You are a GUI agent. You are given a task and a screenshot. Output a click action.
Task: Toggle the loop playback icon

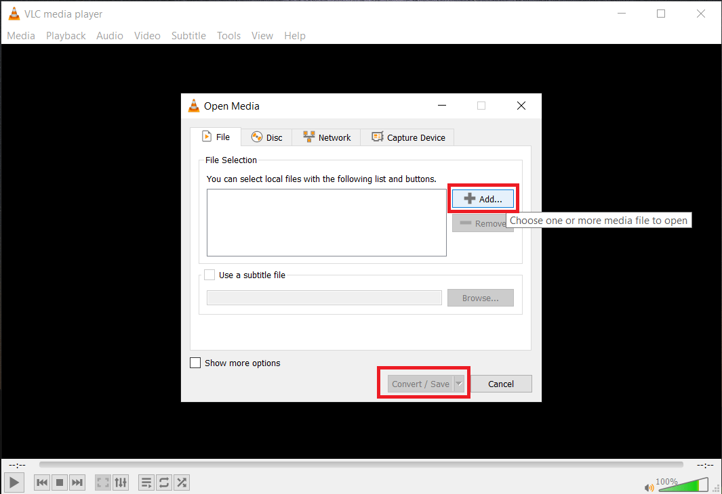(x=163, y=482)
